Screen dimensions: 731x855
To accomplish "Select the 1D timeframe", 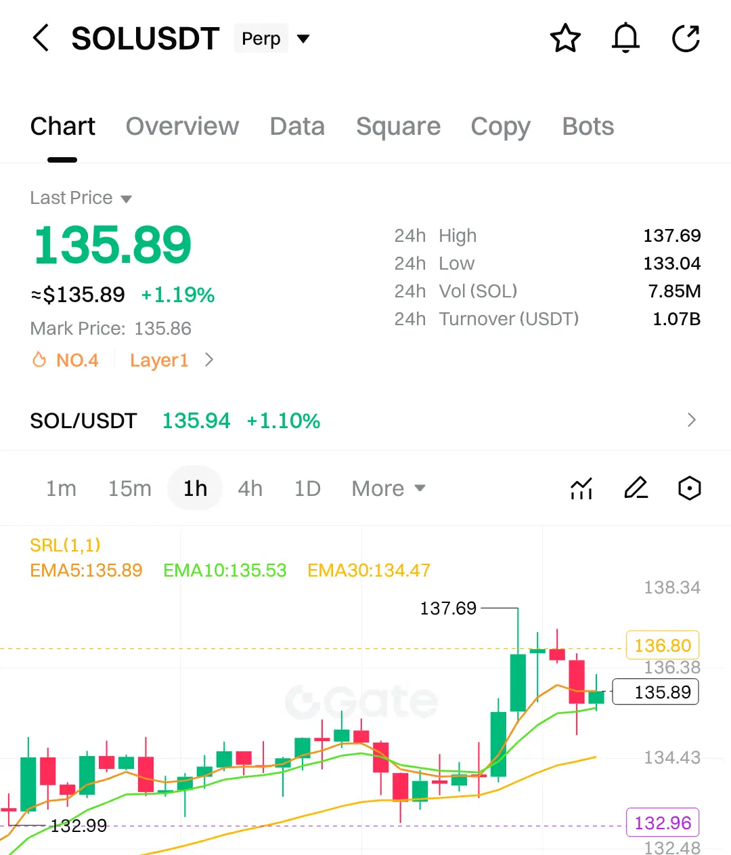I will point(307,488).
